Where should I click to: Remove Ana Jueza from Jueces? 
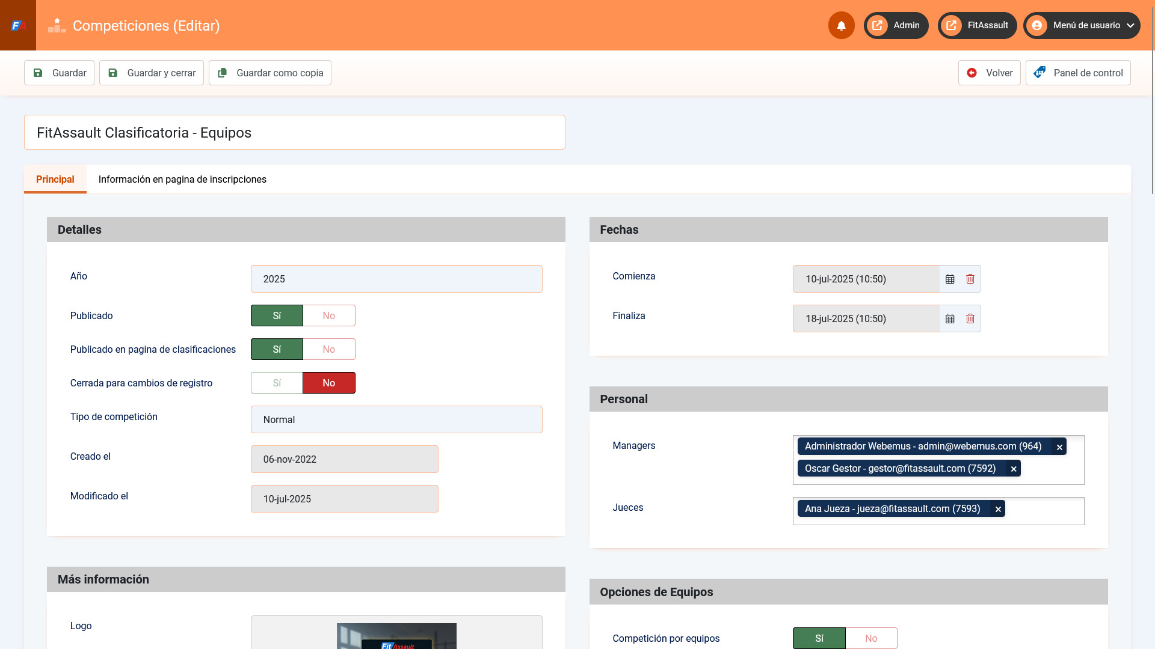point(998,509)
